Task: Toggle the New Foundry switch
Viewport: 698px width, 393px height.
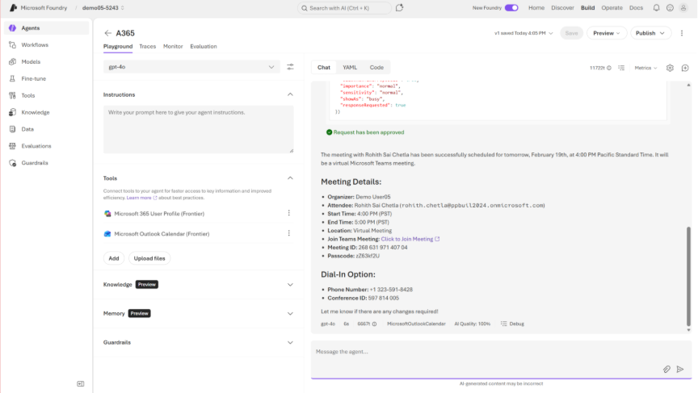Action: pyautogui.click(x=511, y=7)
